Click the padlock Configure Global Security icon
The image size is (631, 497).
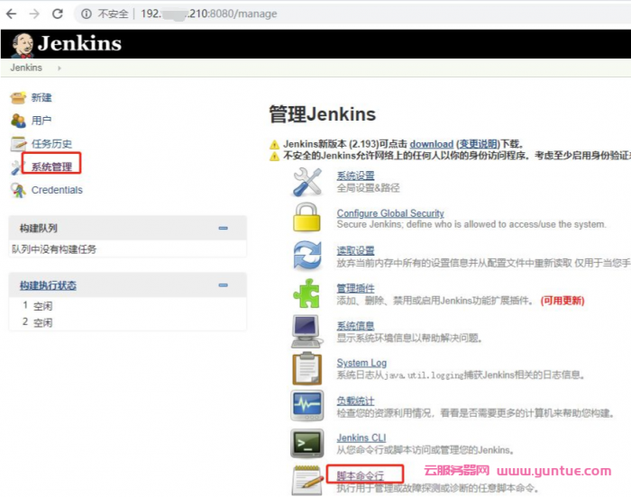[x=306, y=219]
